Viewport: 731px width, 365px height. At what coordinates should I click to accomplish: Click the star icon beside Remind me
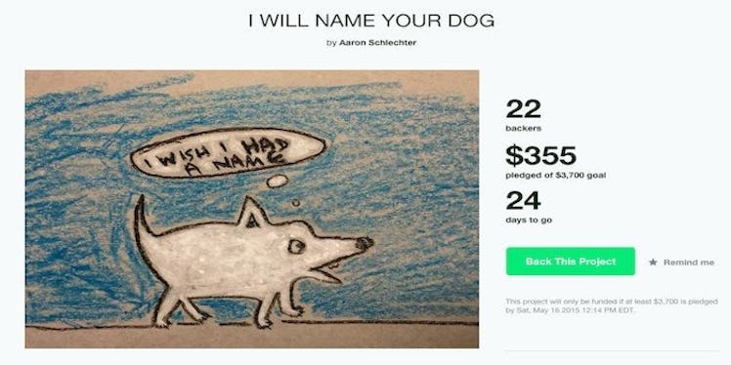653,263
